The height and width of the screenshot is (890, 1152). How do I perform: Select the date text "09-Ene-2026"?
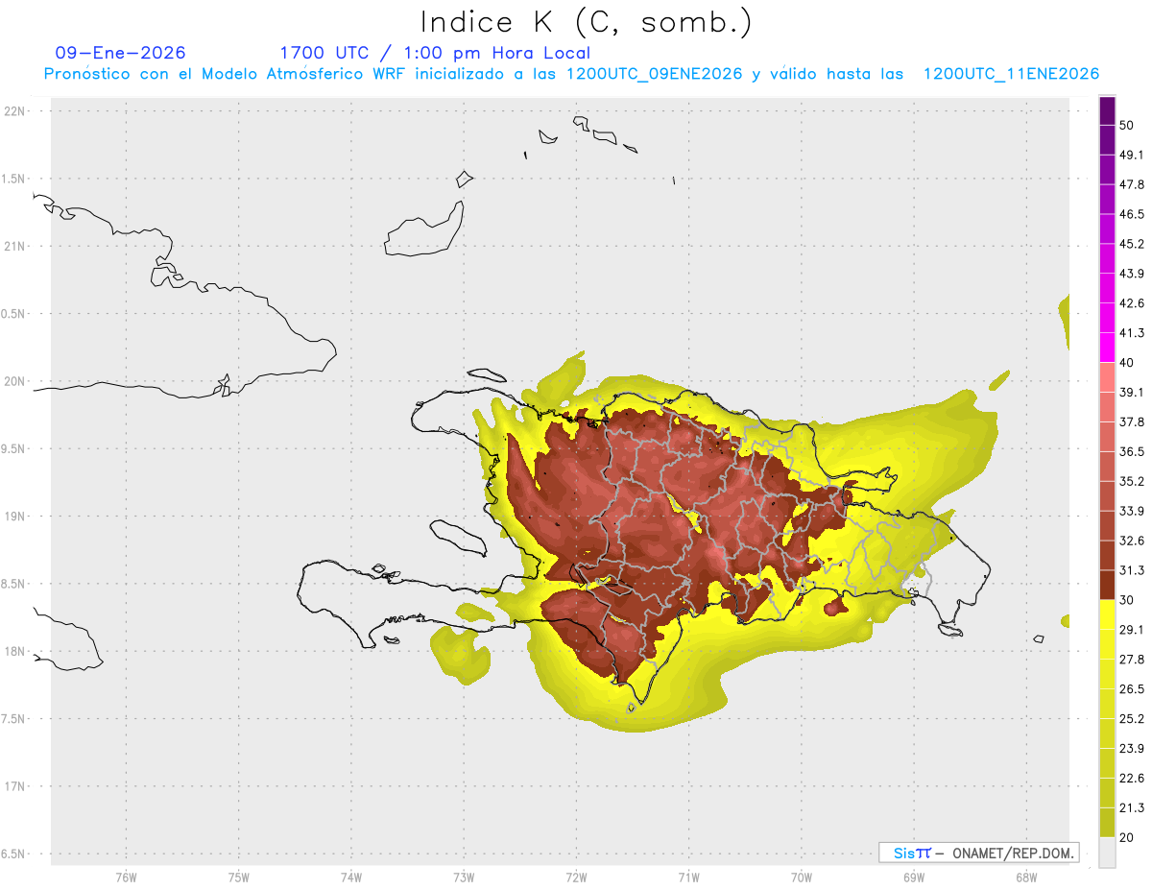pos(120,53)
